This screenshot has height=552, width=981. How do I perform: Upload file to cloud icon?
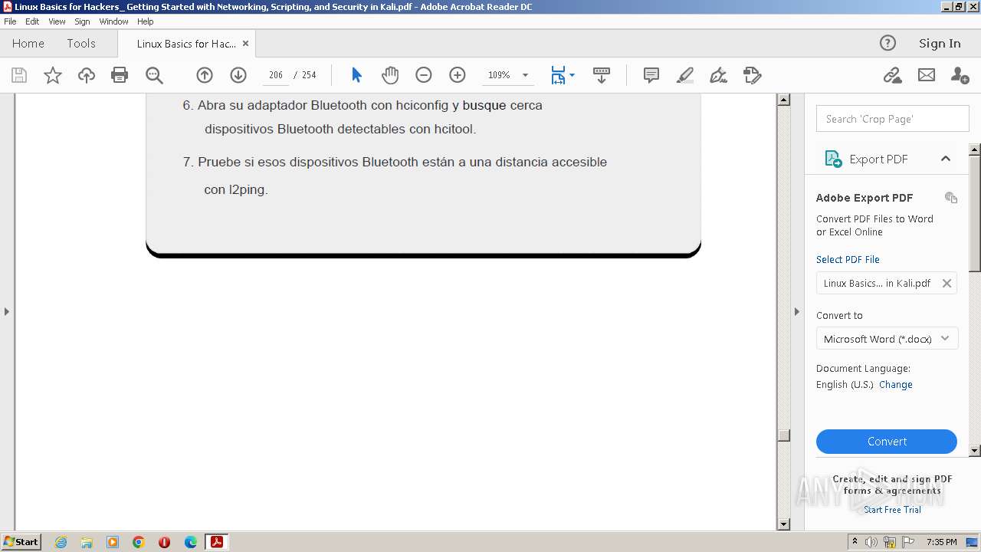point(87,75)
